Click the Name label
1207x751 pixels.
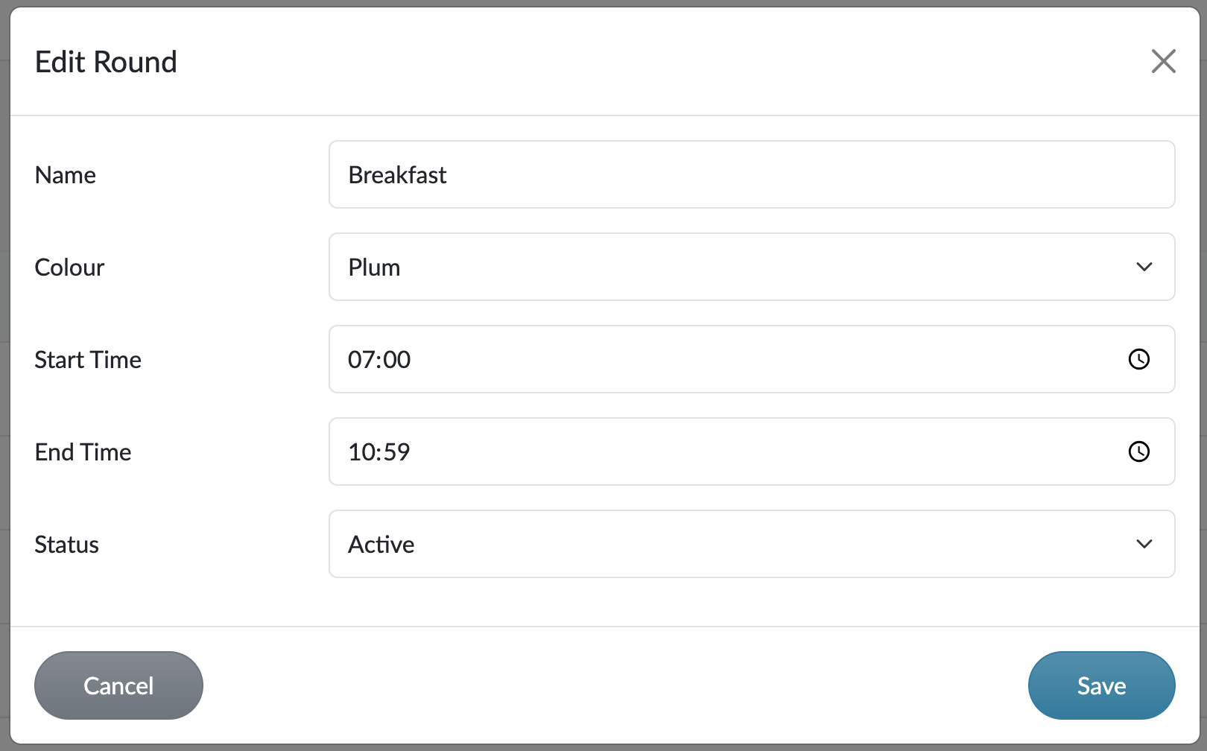(x=66, y=175)
